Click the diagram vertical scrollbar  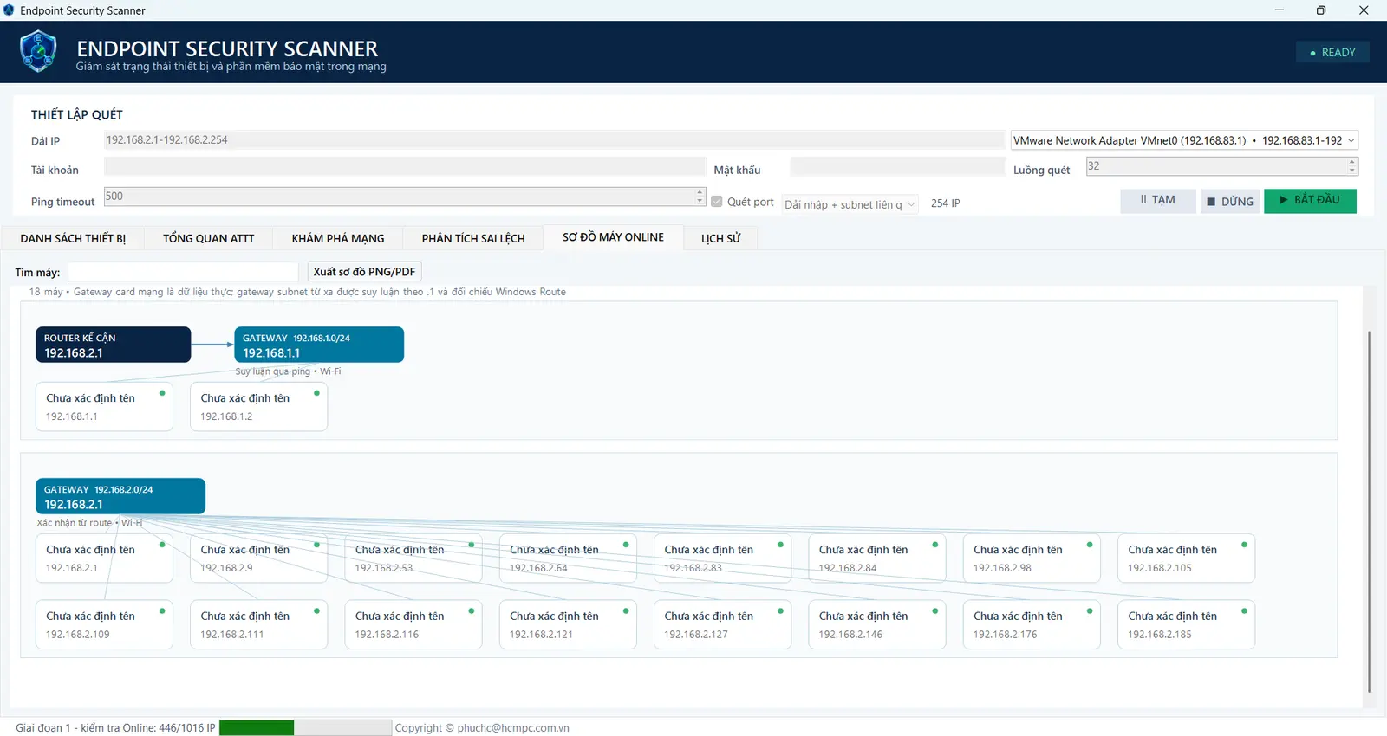(x=1369, y=511)
